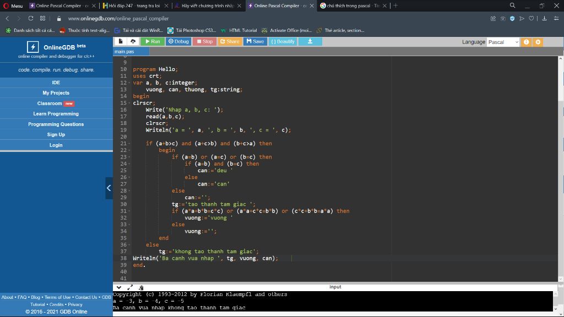Create a new file with the toolbar icon

pos(121,41)
